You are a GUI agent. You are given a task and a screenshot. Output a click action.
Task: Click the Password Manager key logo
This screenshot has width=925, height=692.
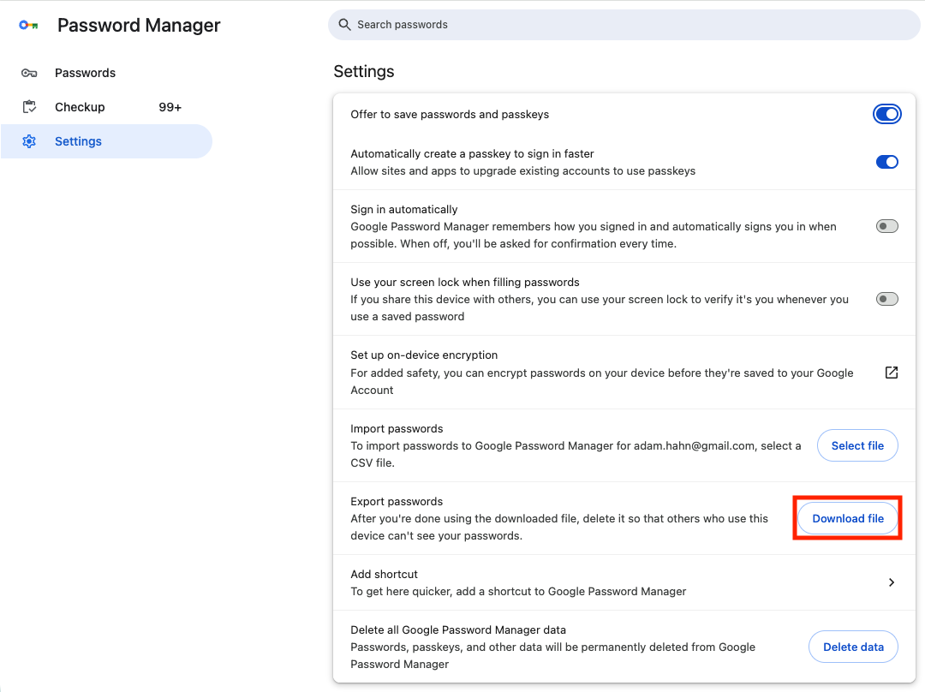tap(28, 26)
